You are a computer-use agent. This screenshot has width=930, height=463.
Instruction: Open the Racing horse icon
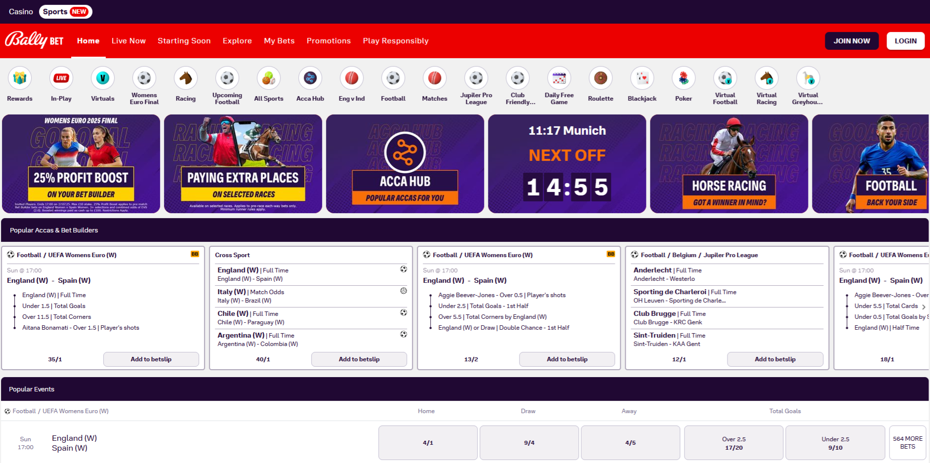tap(186, 78)
